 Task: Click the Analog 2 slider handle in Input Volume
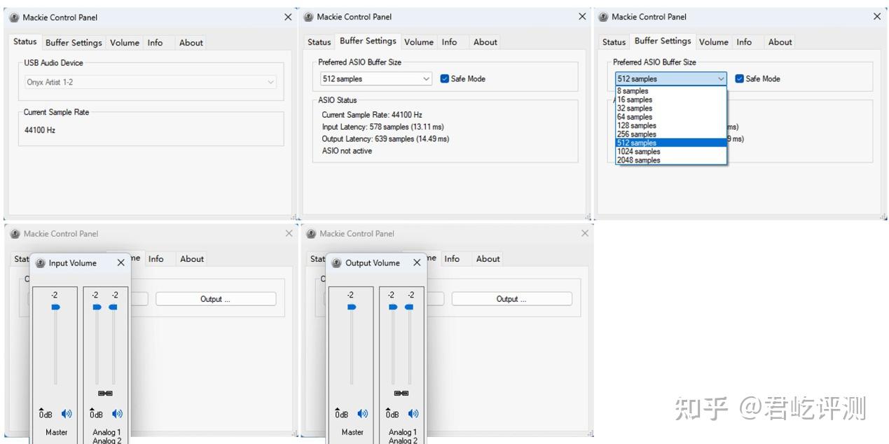point(113,307)
